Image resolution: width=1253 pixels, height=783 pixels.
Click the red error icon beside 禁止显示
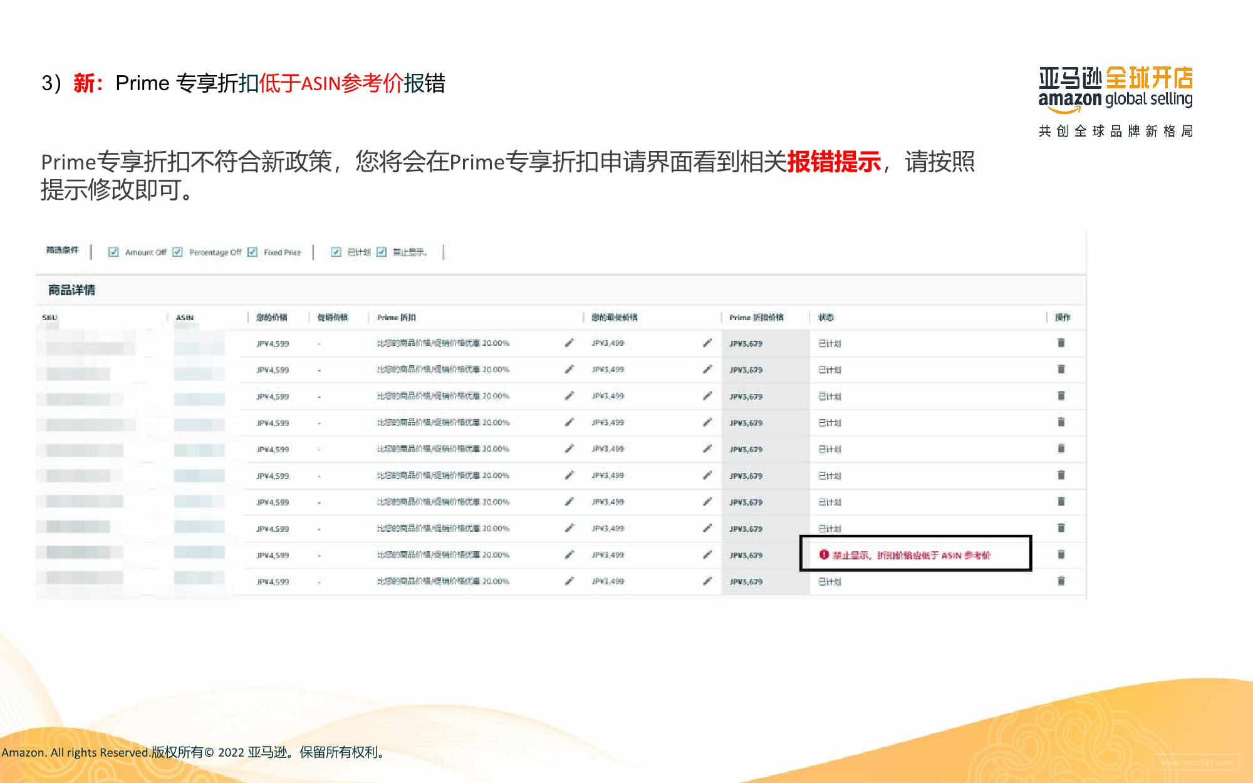click(x=824, y=554)
